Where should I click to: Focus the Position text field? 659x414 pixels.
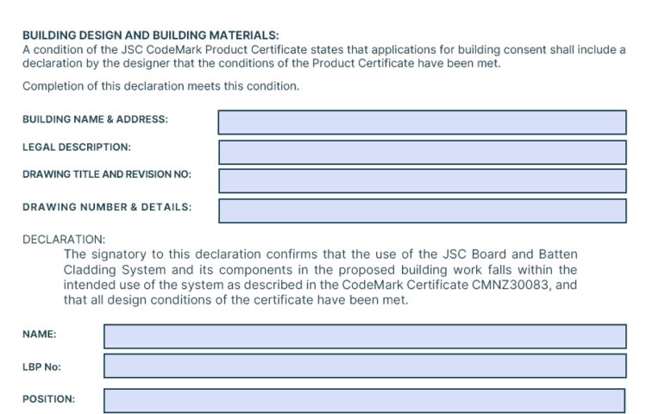click(x=365, y=400)
